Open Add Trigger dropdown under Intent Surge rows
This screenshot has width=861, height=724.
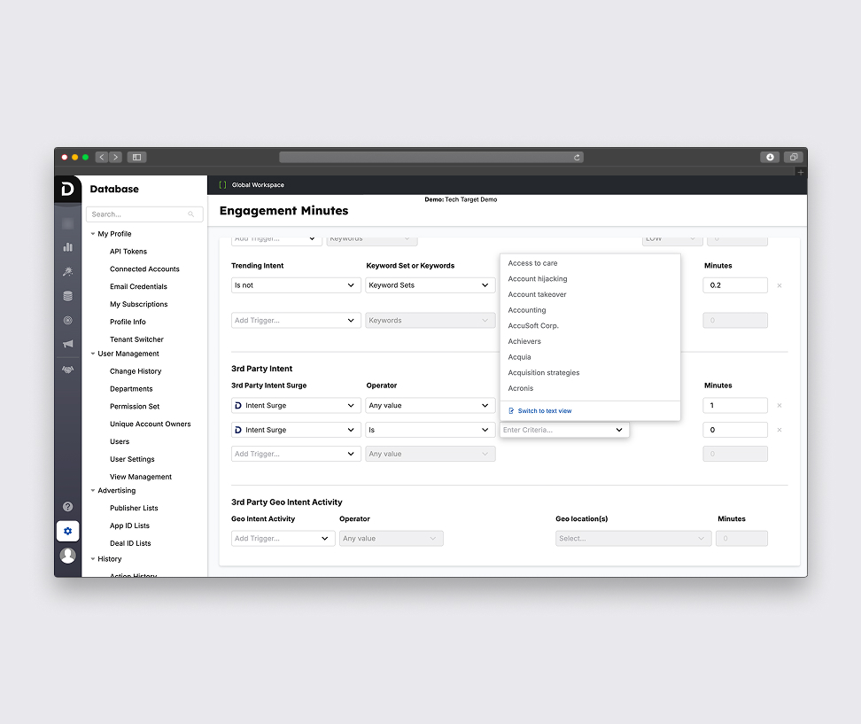(x=296, y=454)
